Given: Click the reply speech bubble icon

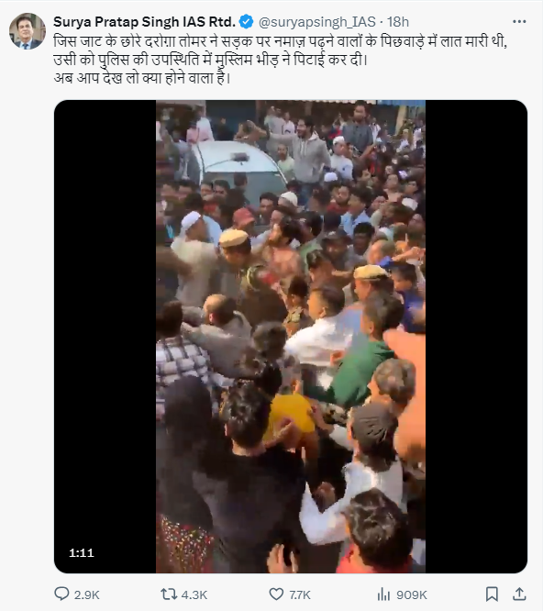Looking at the screenshot, I should click(61, 594).
